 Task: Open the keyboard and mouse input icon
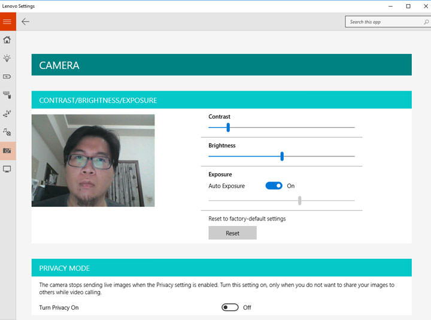[7, 95]
